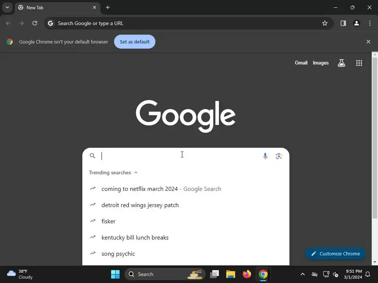The image size is (378, 283).
Task: Open Chrome three-dot menu
Action: [370, 23]
